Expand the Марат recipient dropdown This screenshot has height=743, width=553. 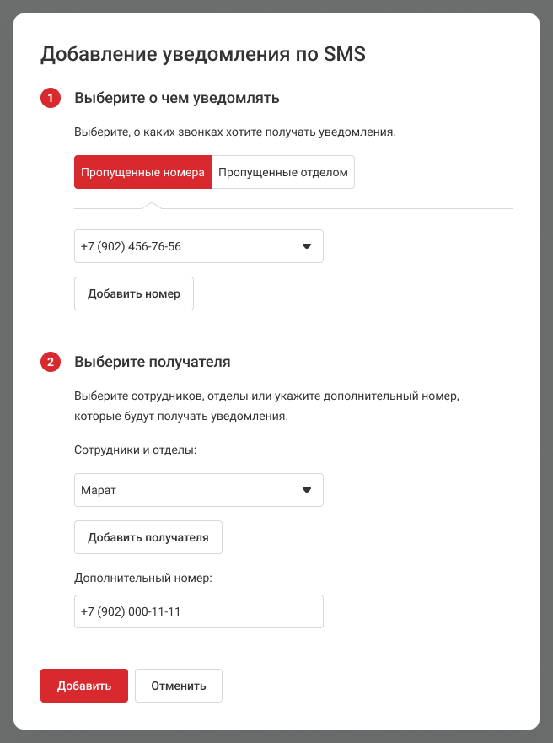[x=185, y=489]
